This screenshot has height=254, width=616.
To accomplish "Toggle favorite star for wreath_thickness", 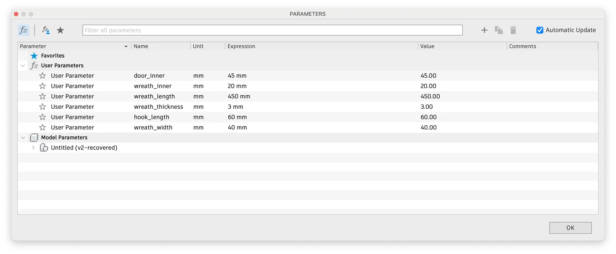I will tap(43, 107).
